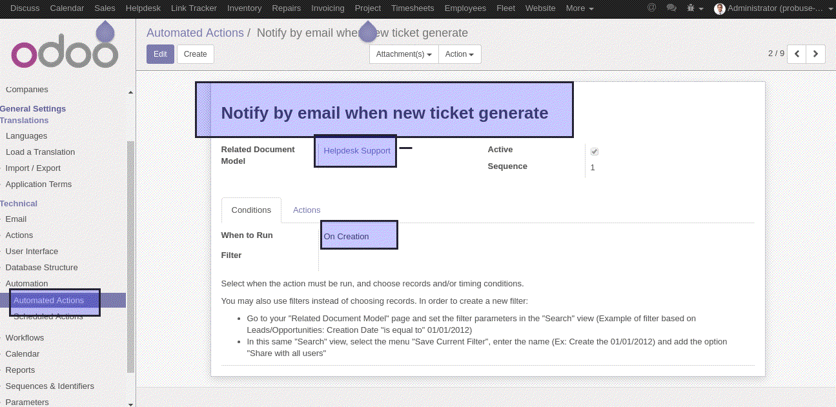The image size is (836, 407).
Task: Open the Action dropdown
Action: 460,54
